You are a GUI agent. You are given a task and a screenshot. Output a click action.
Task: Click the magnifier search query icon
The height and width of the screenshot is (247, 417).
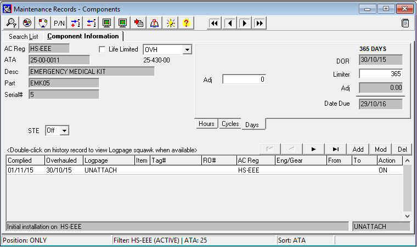(11, 23)
